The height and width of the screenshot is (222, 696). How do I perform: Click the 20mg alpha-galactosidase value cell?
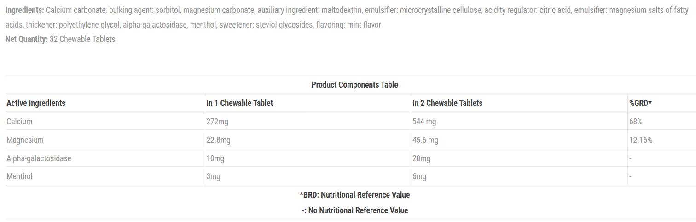[421, 158]
